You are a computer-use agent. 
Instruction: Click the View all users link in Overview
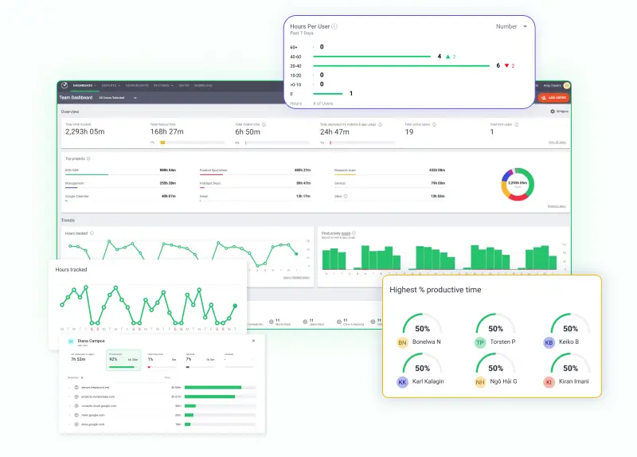[557, 143]
